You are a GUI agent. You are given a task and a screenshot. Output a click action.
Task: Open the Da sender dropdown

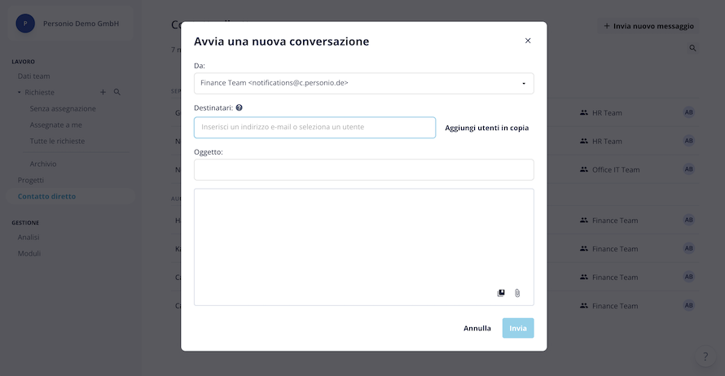pos(364,83)
